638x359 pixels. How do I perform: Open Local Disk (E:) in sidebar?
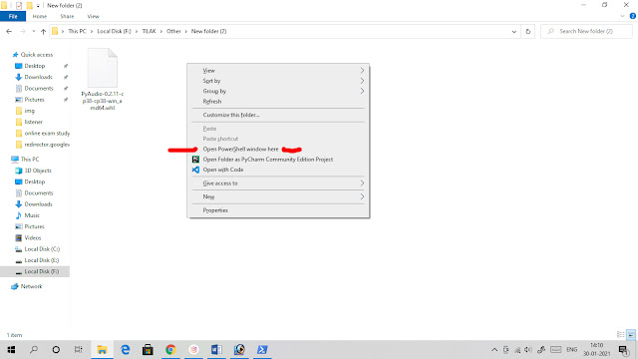42,260
